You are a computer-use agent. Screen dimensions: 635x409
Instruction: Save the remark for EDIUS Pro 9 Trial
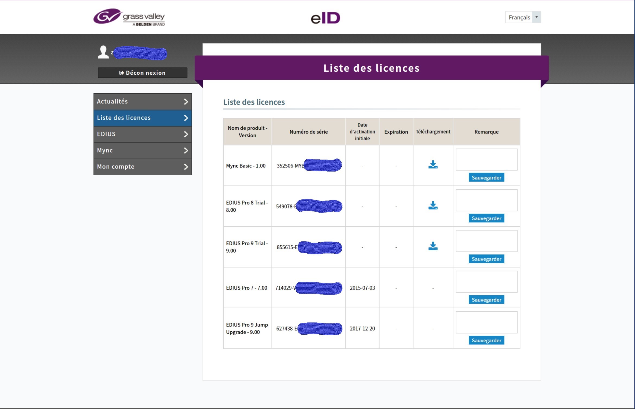tap(486, 259)
